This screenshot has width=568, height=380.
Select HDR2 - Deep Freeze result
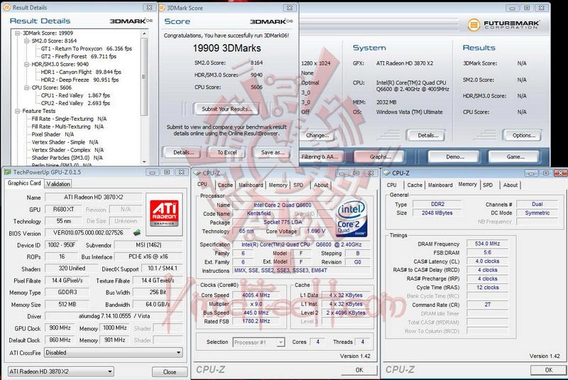click(x=80, y=80)
